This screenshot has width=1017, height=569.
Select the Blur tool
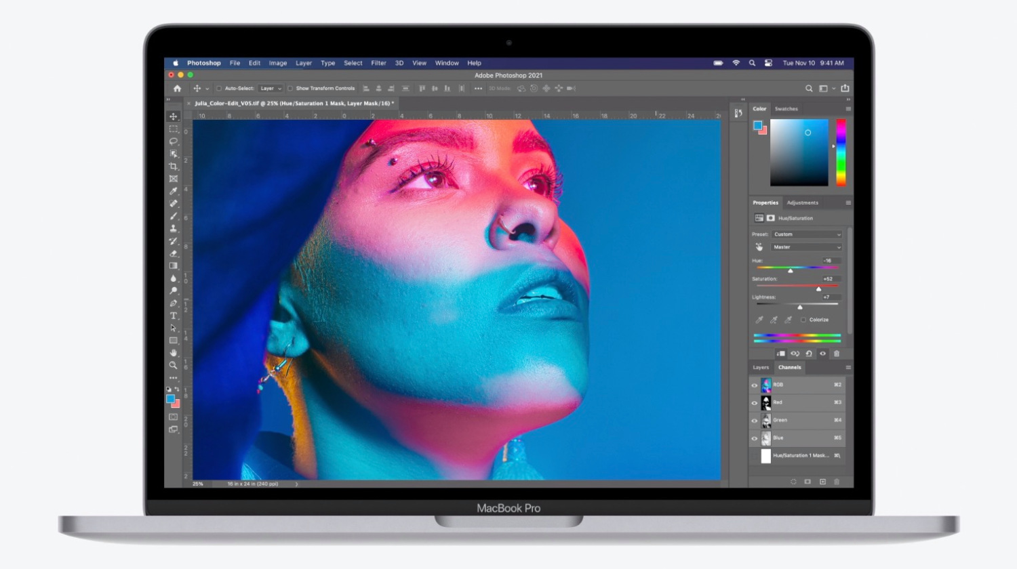[174, 278]
